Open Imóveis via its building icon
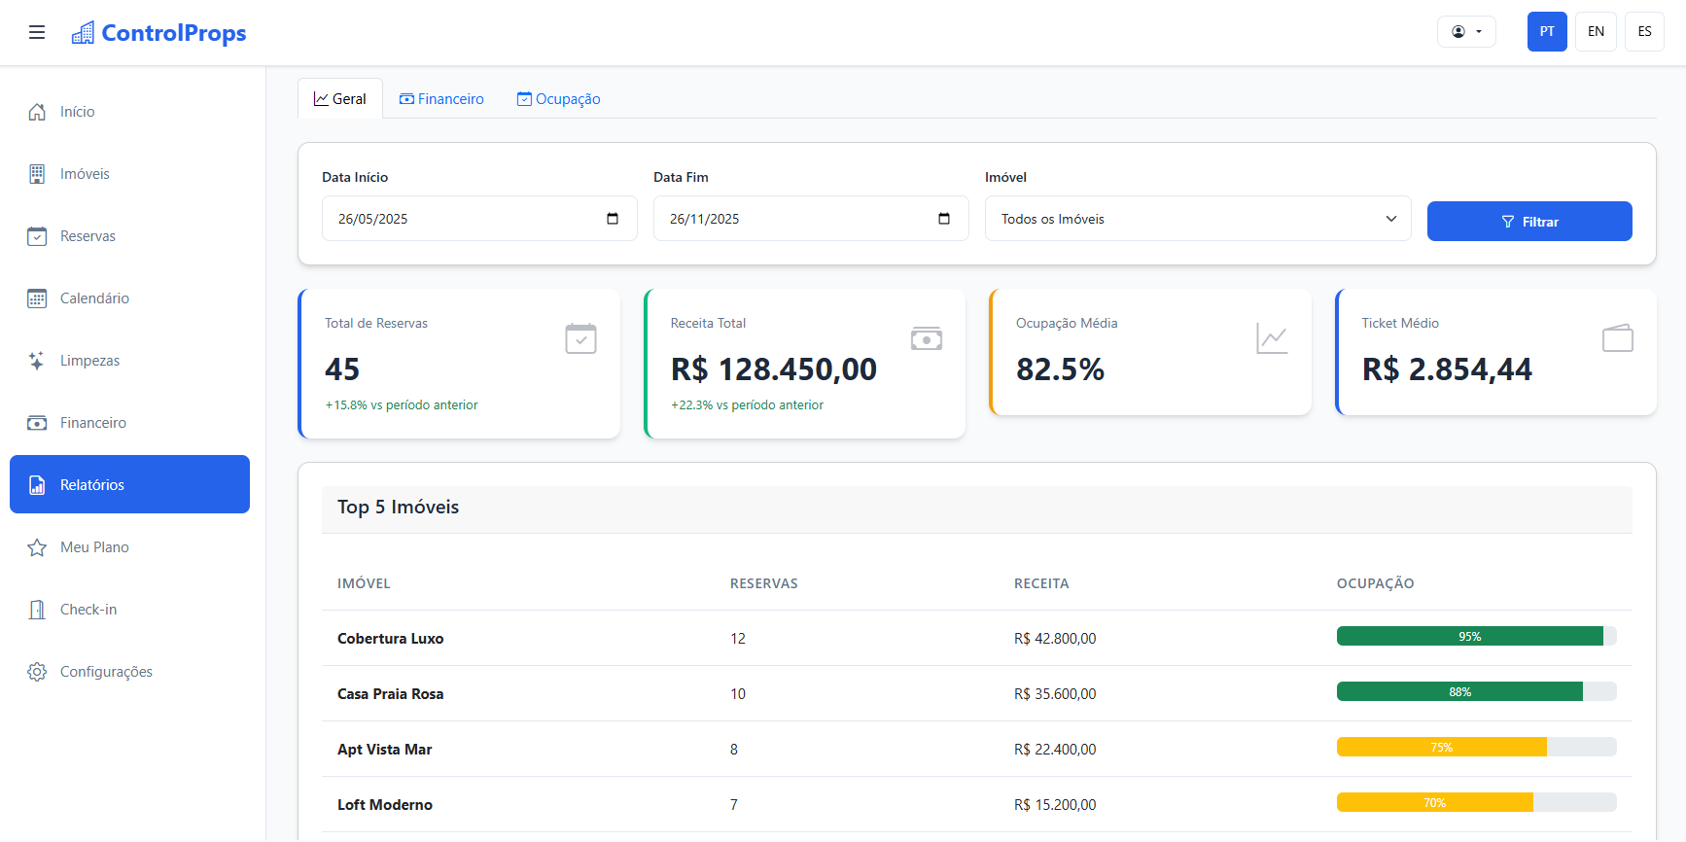The image size is (1686, 842). coord(37,174)
